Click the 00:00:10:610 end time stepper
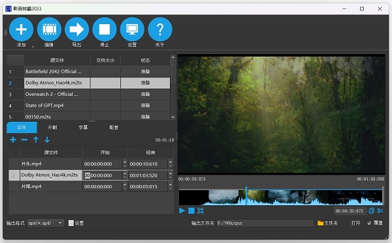The height and width of the screenshot is (243, 392). (171, 164)
